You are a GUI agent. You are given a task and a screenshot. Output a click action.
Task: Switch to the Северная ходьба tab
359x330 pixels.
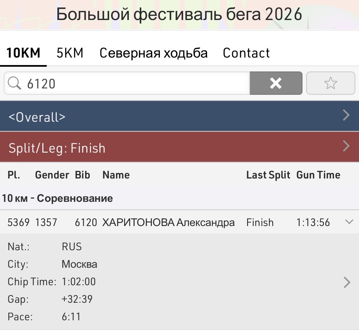pos(154,53)
